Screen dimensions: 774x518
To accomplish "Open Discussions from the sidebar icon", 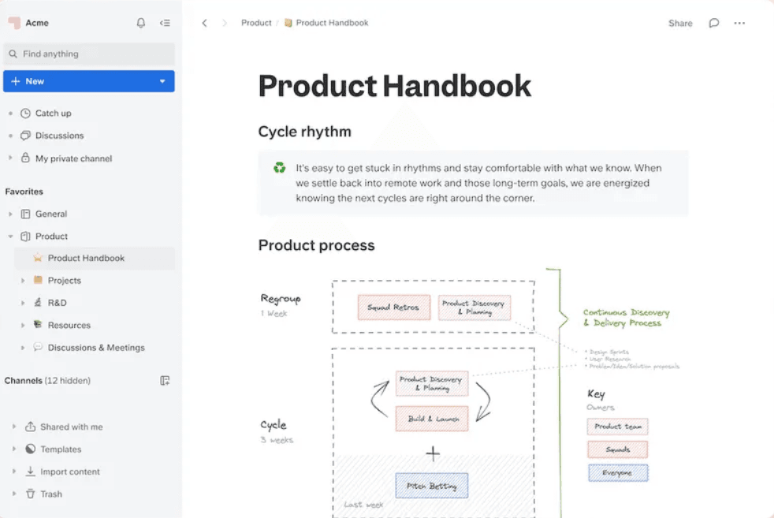I will (x=25, y=136).
